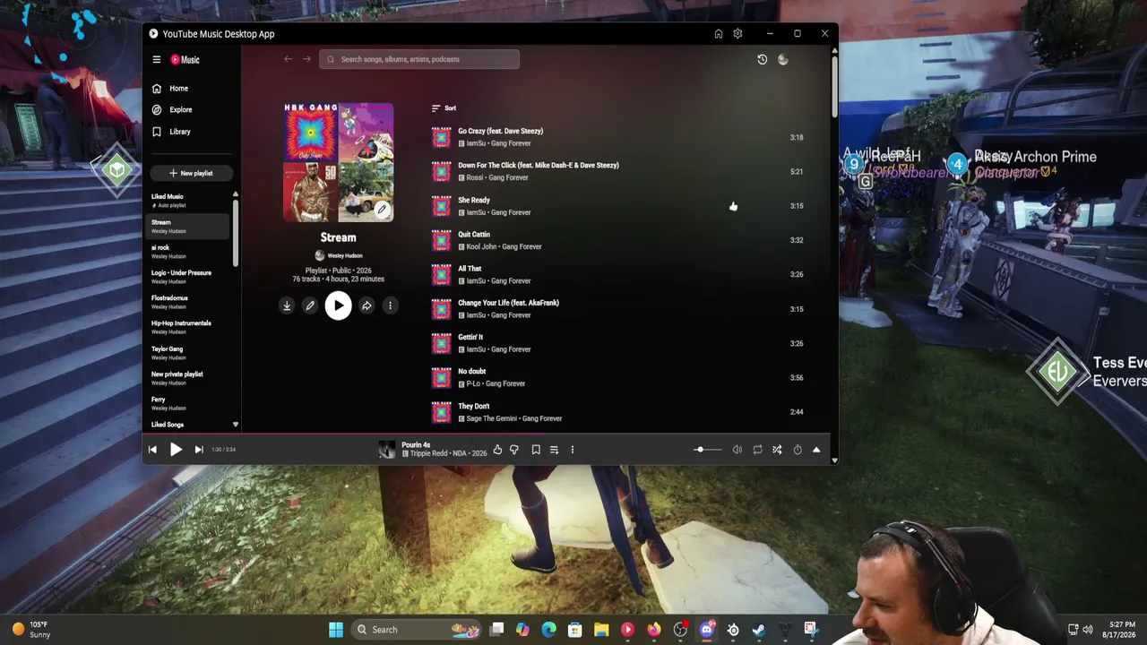
Task: Click the home icon in title bar
Action: click(x=718, y=34)
